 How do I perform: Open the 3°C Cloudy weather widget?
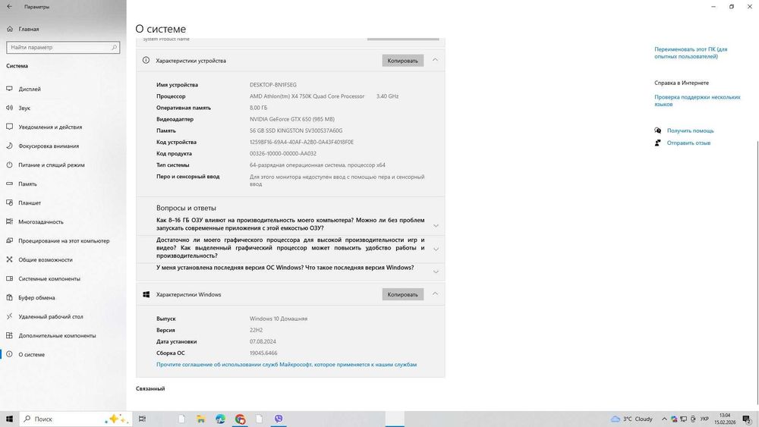tap(631, 419)
